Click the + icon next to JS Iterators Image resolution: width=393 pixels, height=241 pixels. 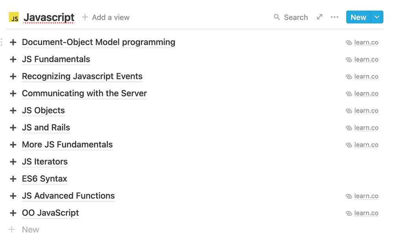pyautogui.click(x=13, y=162)
